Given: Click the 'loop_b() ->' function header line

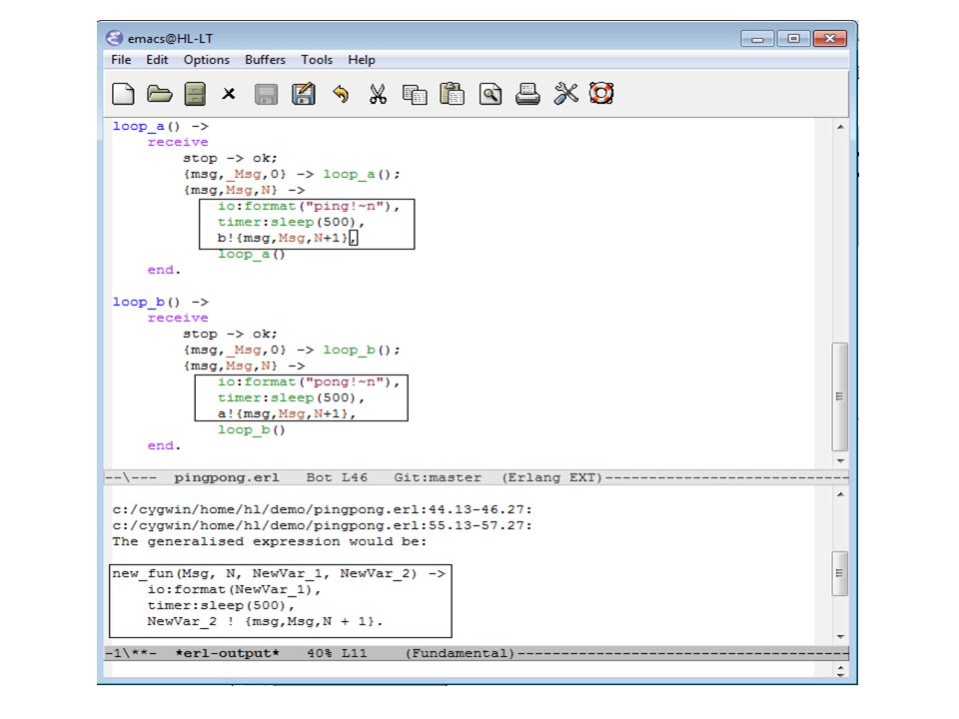Looking at the screenshot, I should click(x=160, y=302).
